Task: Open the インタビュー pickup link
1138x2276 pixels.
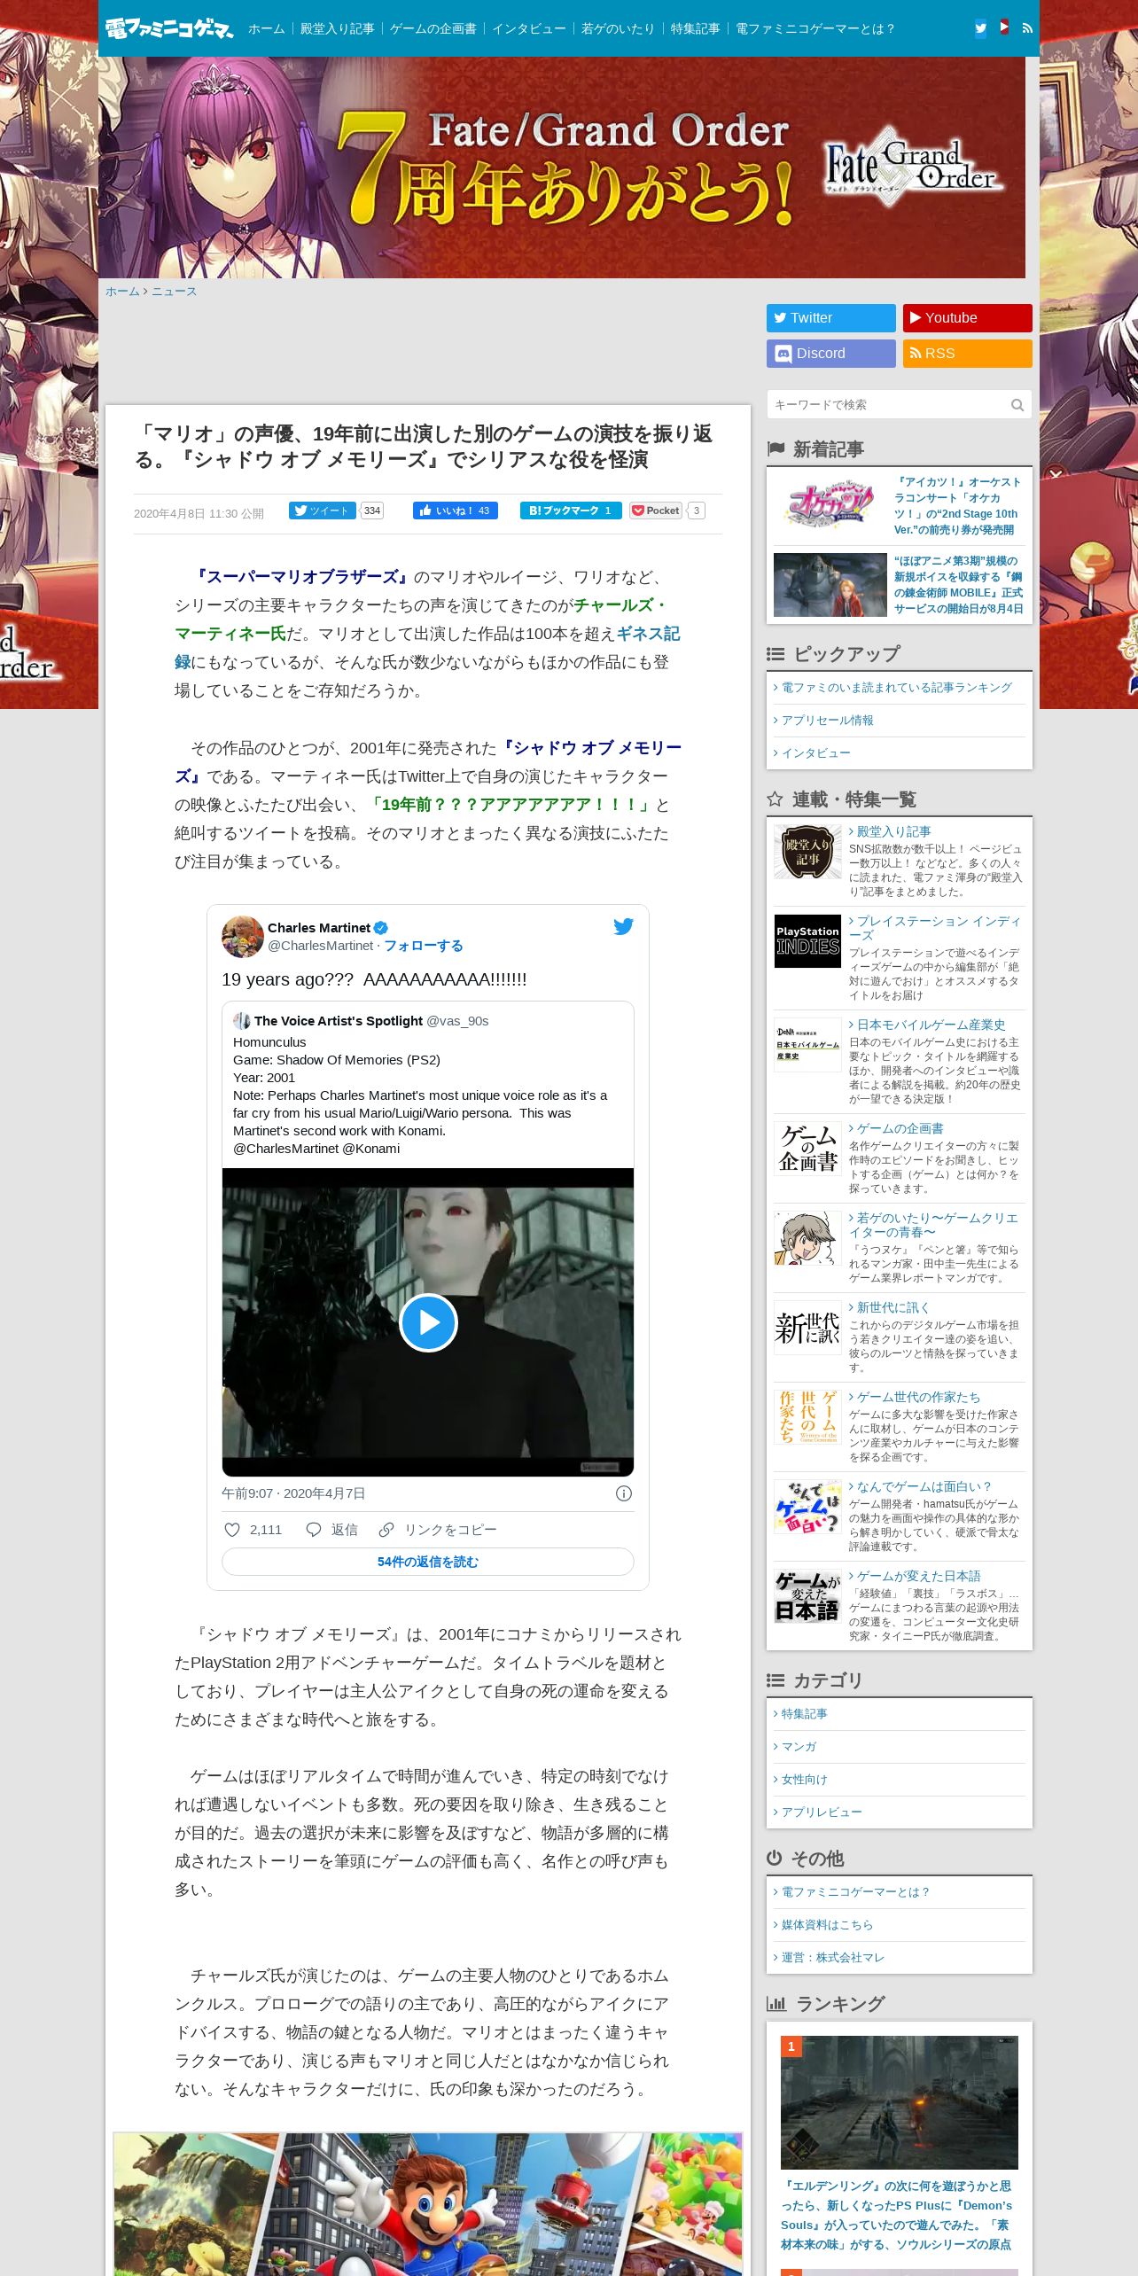Action: point(815,753)
